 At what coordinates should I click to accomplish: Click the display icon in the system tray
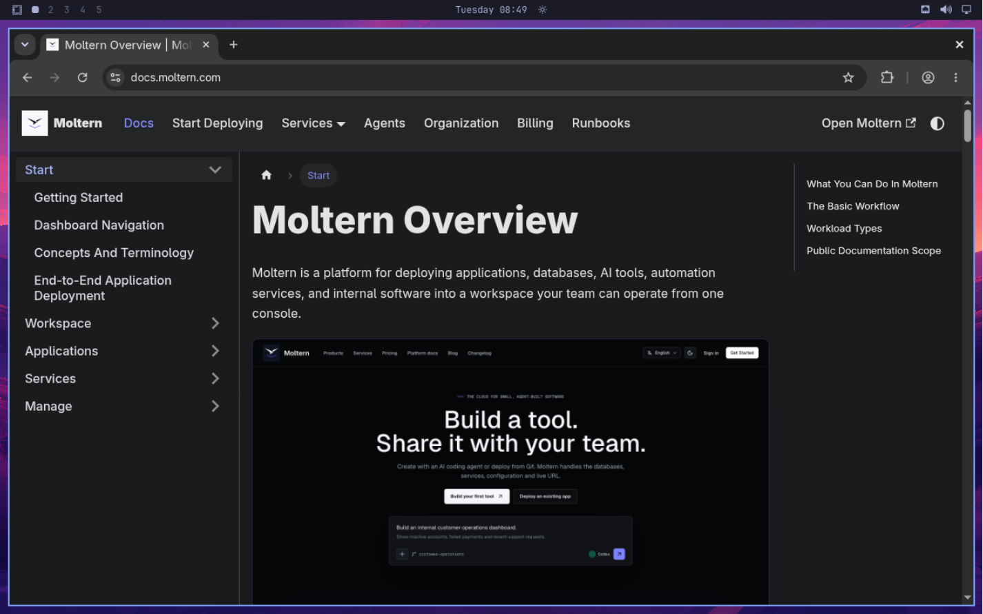(x=966, y=10)
